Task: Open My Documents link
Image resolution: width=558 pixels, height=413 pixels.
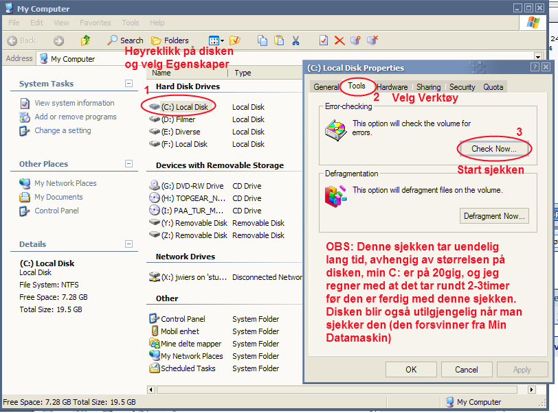Action: pos(58,197)
